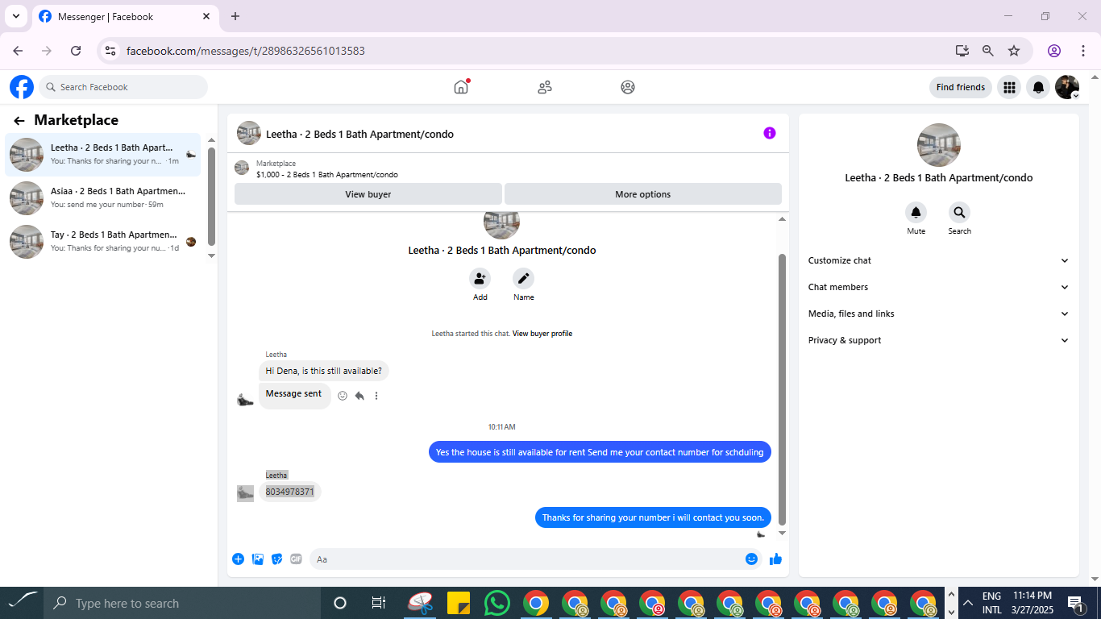
Task: Choose a GIF in the composer
Action: (x=296, y=559)
